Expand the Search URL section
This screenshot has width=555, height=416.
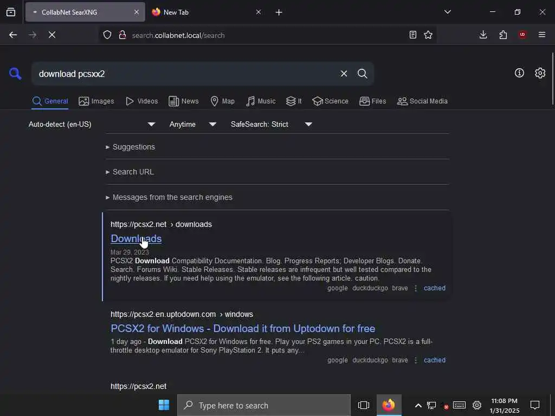[x=130, y=172]
